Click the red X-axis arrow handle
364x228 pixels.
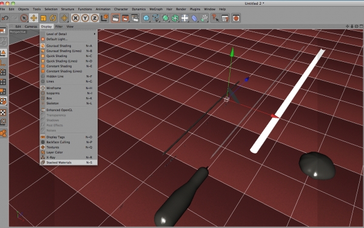[x=275, y=116]
